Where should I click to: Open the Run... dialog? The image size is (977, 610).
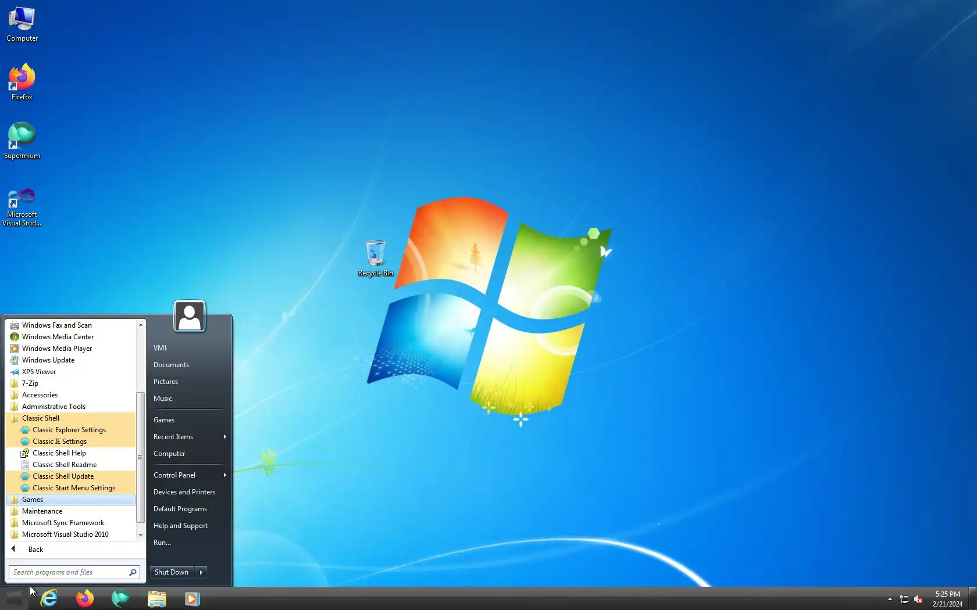188,543
